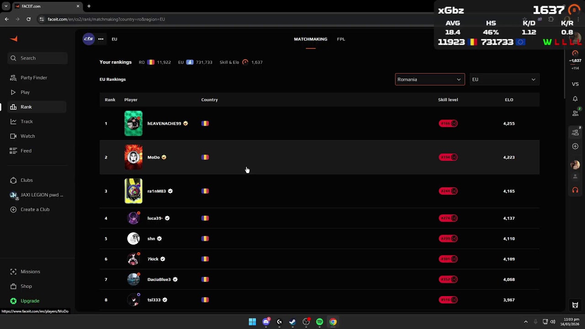Image resolution: width=585 pixels, height=329 pixels.
Task: Click the Create a Club plus icon
Action: pyautogui.click(x=13, y=209)
